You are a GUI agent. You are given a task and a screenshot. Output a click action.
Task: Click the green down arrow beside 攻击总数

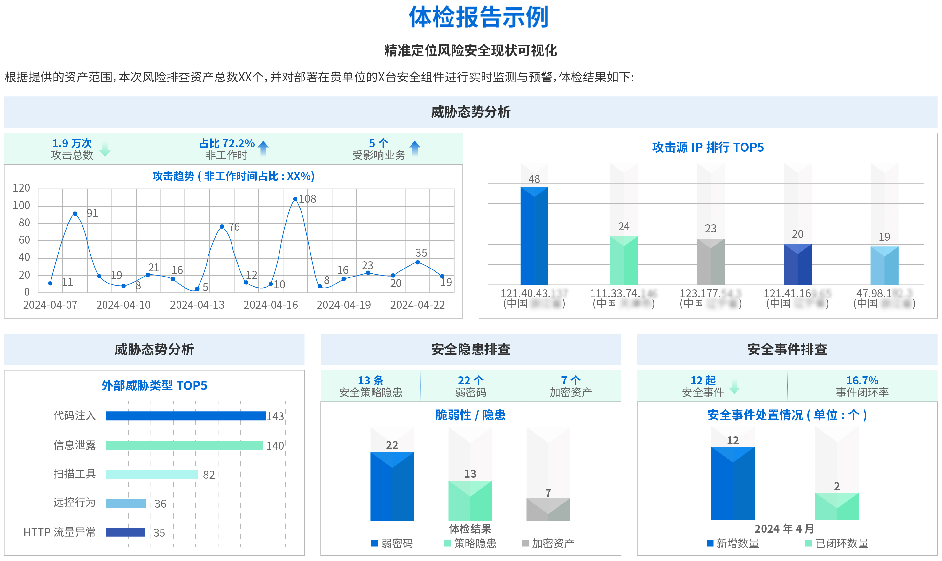pyautogui.click(x=105, y=149)
